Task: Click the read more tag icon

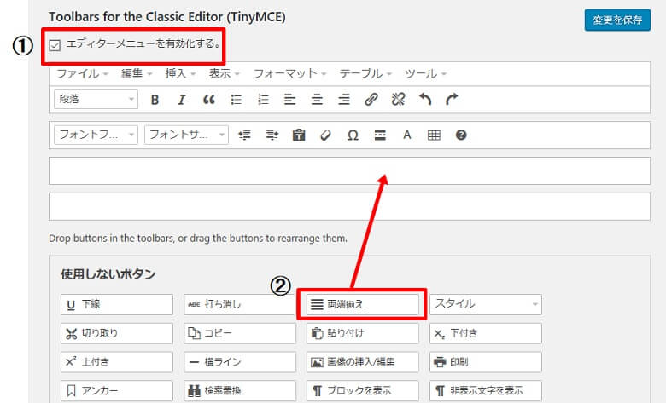Action: click(380, 135)
